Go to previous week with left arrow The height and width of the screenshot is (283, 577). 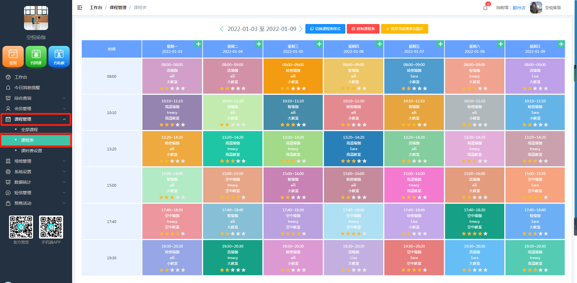[x=222, y=29]
